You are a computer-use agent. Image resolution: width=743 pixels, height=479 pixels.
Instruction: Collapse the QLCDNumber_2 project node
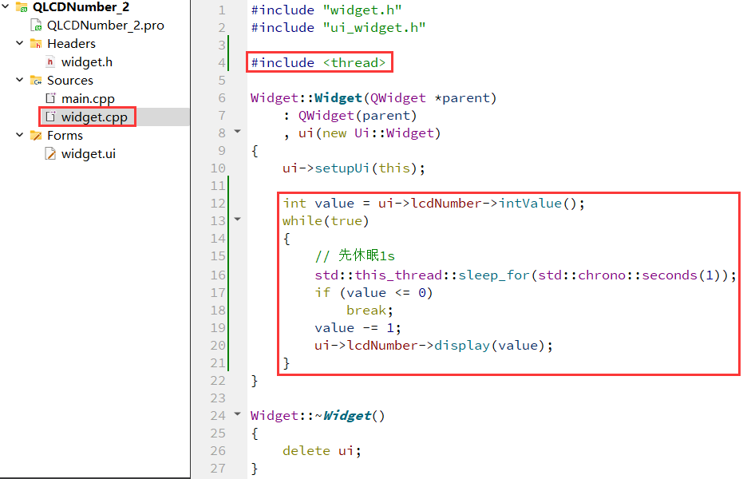coord(6,6)
